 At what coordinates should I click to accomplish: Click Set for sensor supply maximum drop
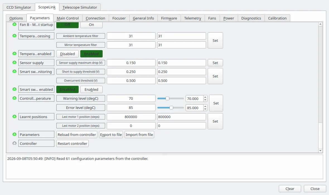coord(215,63)
